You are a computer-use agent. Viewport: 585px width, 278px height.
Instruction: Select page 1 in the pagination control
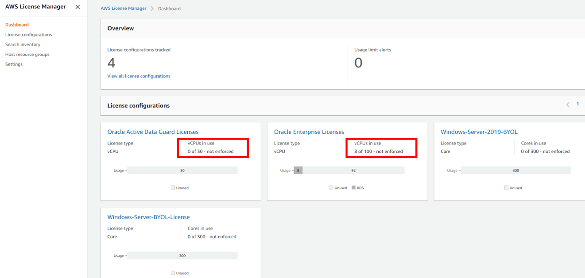tap(577, 104)
